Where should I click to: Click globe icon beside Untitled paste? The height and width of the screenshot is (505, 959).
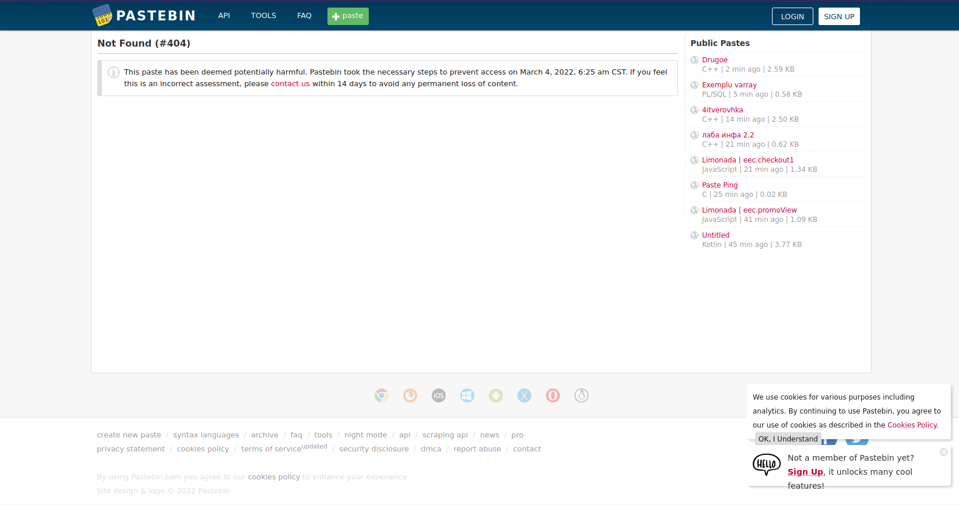click(x=694, y=235)
